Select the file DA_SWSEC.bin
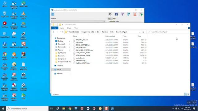The image size is (198, 111). (80, 47)
